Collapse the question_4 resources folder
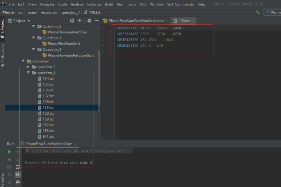 point(28,73)
